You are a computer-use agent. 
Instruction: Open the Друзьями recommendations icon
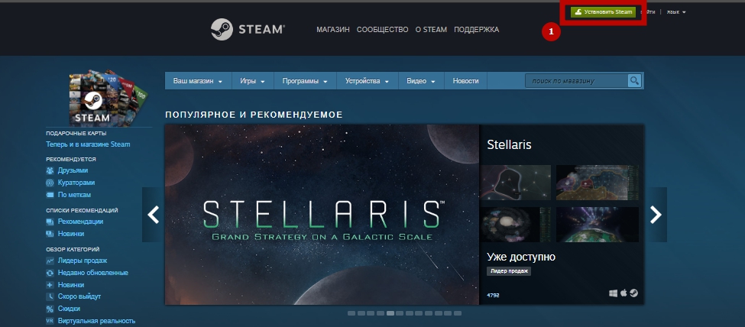50,170
